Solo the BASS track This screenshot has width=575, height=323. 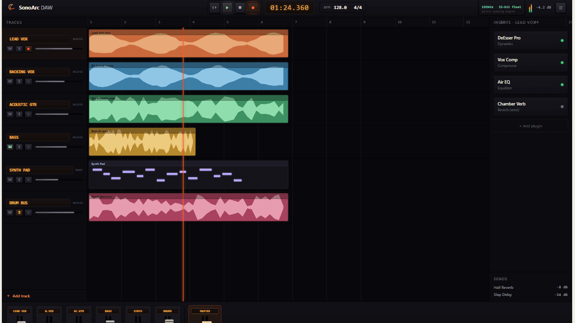(19, 147)
